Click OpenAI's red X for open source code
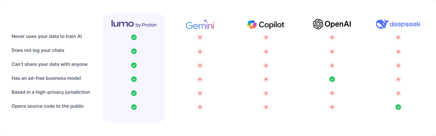436x136 pixels. (332, 107)
